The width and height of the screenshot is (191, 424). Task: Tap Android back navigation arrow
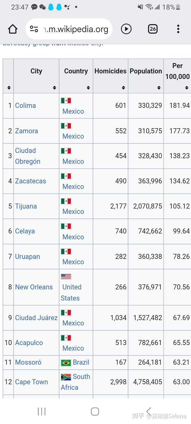[x=149, y=411]
